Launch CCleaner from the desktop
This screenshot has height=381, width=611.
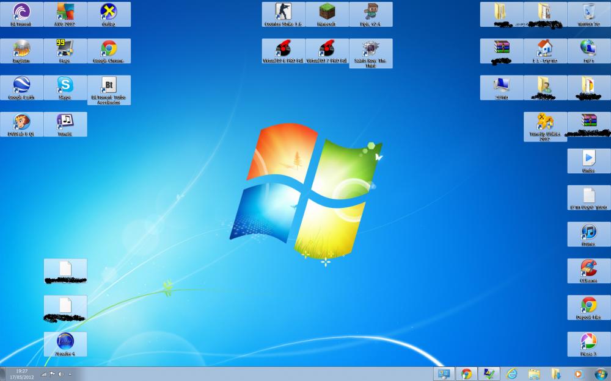point(589,271)
